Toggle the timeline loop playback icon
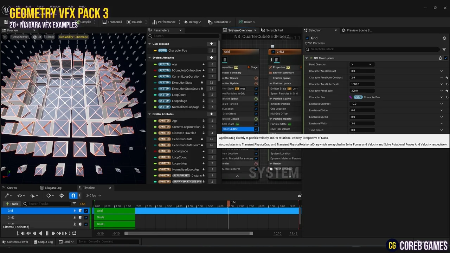Viewport: 450px width, 253px height. [x=74, y=233]
